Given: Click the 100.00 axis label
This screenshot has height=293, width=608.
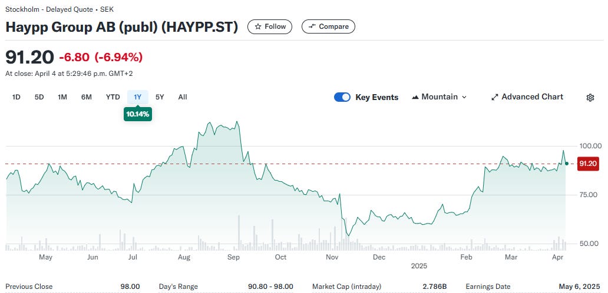Looking at the screenshot, I should tap(590, 146).
